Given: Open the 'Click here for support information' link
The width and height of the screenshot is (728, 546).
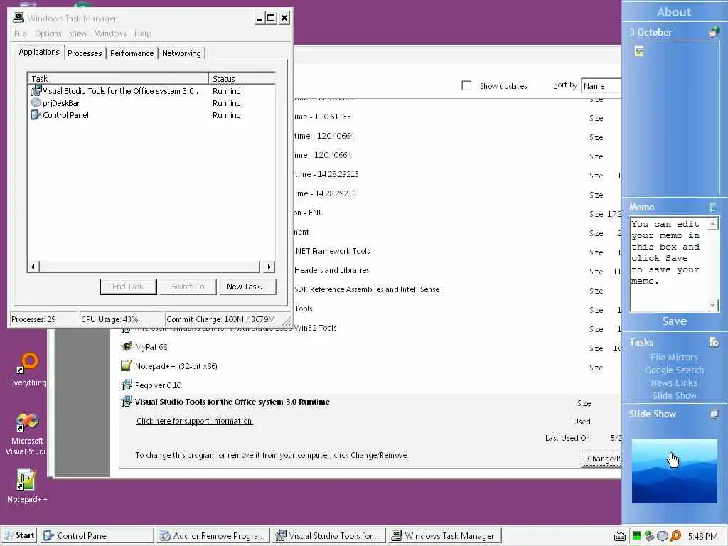Looking at the screenshot, I should pyautogui.click(x=195, y=421).
